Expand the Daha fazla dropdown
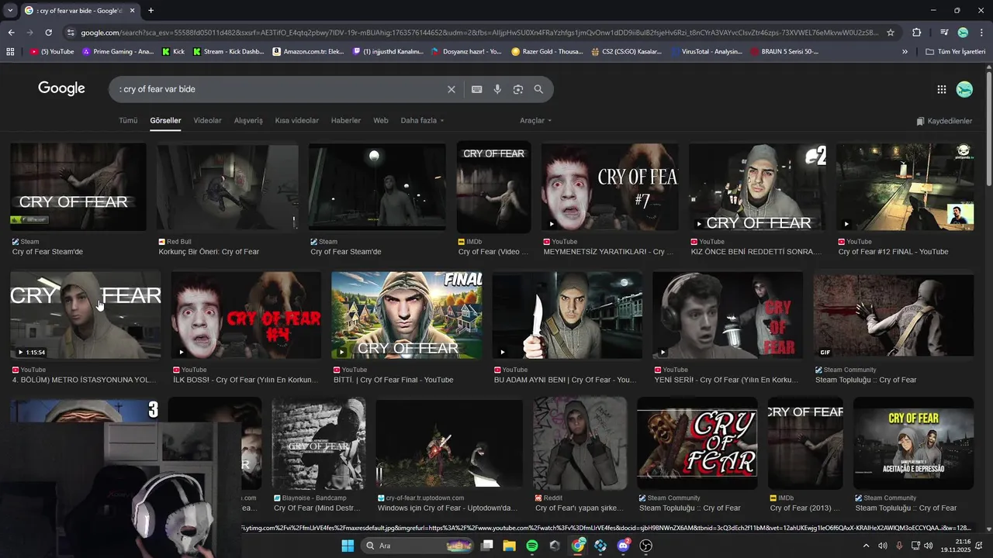Image resolution: width=993 pixels, height=558 pixels. tap(422, 121)
